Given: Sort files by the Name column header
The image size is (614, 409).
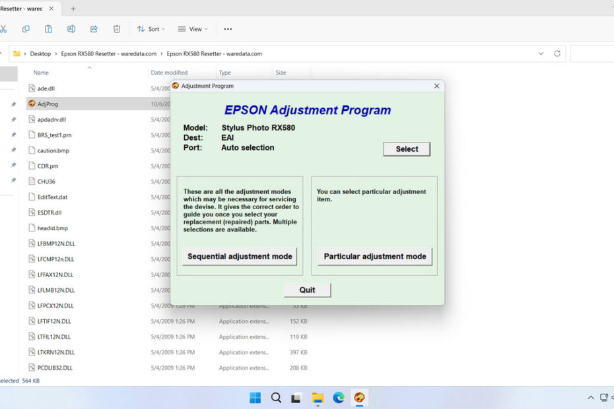Looking at the screenshot, I should (x=41, y=73).
